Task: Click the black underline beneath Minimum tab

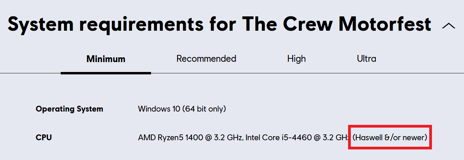Action: coord(106,73)
